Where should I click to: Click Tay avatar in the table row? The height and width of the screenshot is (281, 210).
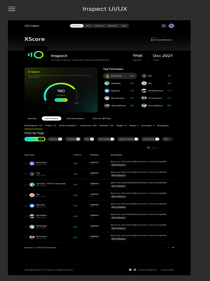click(32, 195)
